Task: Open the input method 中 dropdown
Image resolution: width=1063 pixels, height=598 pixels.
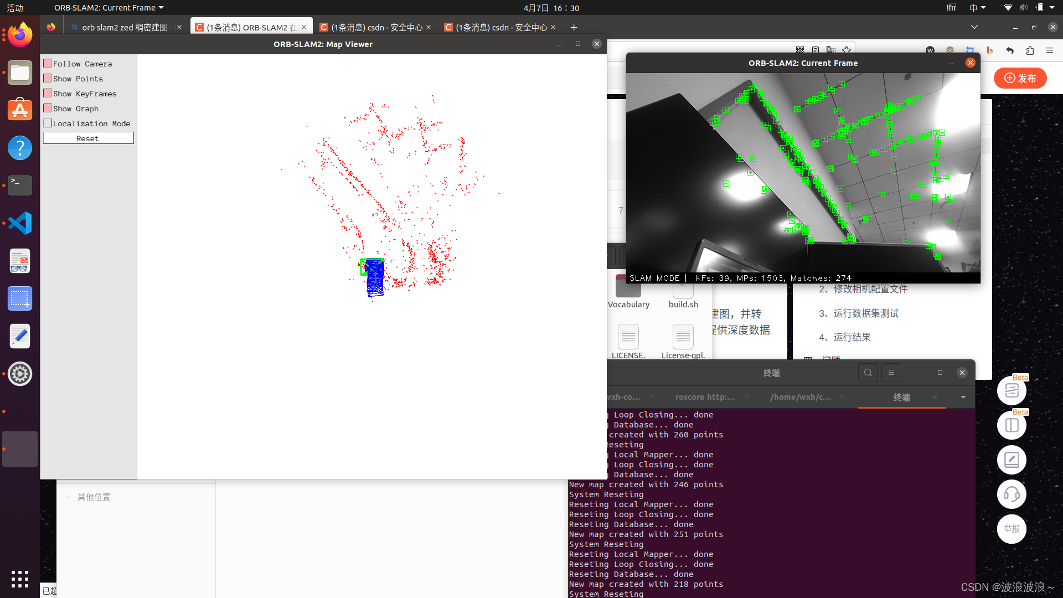Action: 977,8
